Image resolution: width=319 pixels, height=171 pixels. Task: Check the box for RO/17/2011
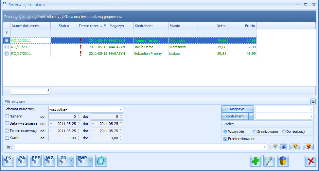(x=7, y=54)
